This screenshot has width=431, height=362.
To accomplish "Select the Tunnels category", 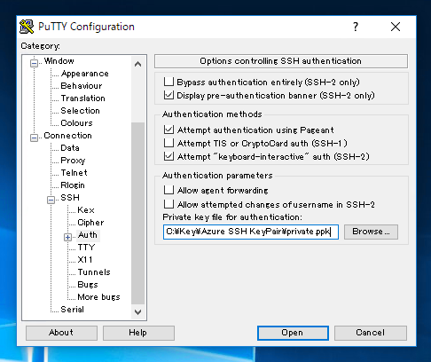I will click(x=94, y=272).
